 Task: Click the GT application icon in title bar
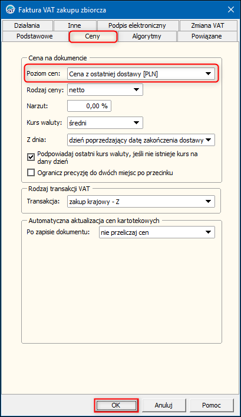point(11,10)
